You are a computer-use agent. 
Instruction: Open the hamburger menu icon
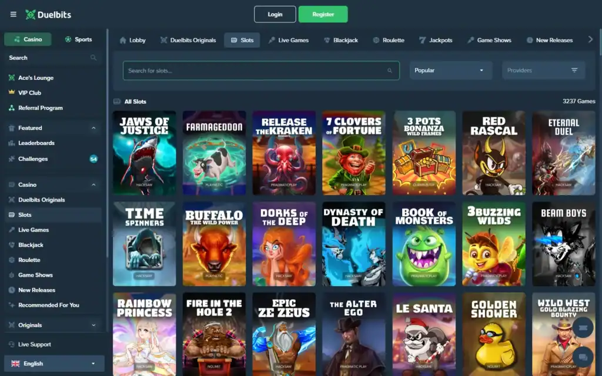click(14, 15)
